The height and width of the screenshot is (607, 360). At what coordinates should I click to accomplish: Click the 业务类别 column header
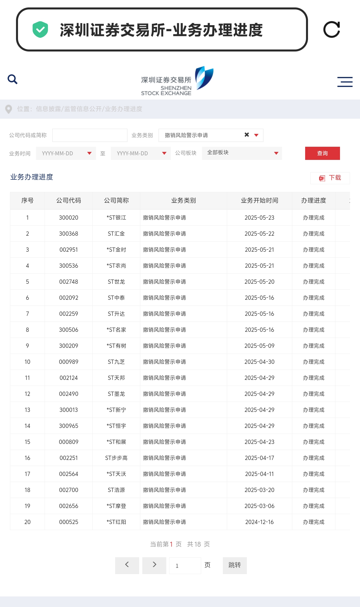[183, 201]
